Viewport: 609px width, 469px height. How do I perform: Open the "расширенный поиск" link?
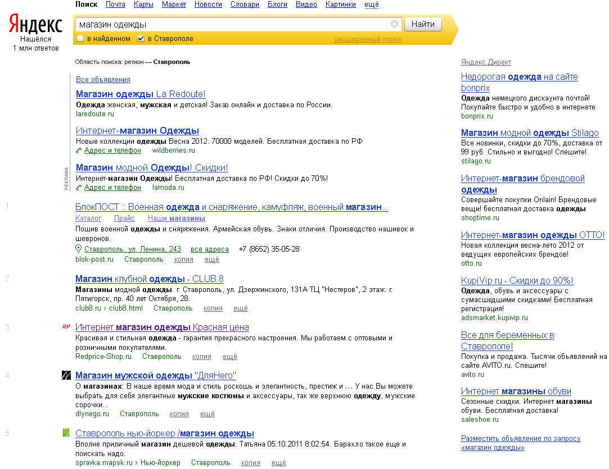click(x=368, y=39)
